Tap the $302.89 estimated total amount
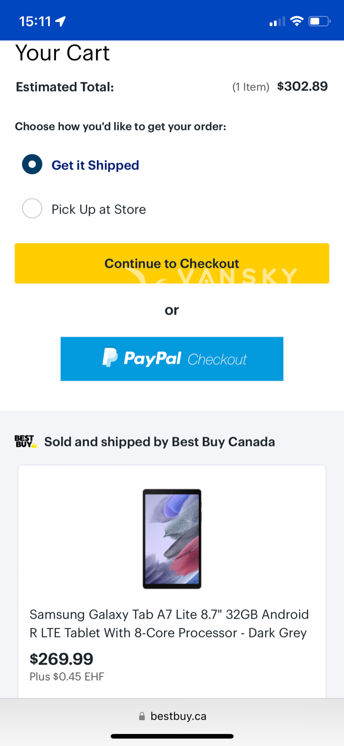The width and height of the screenshot is (344, 746). (302, 87)
